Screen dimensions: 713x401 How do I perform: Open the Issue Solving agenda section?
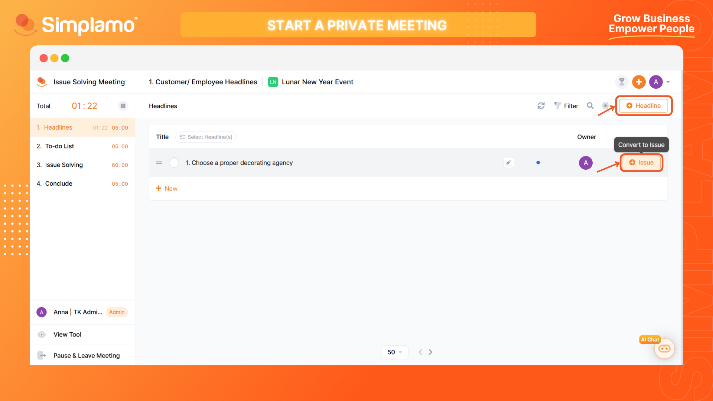point(82,165)
